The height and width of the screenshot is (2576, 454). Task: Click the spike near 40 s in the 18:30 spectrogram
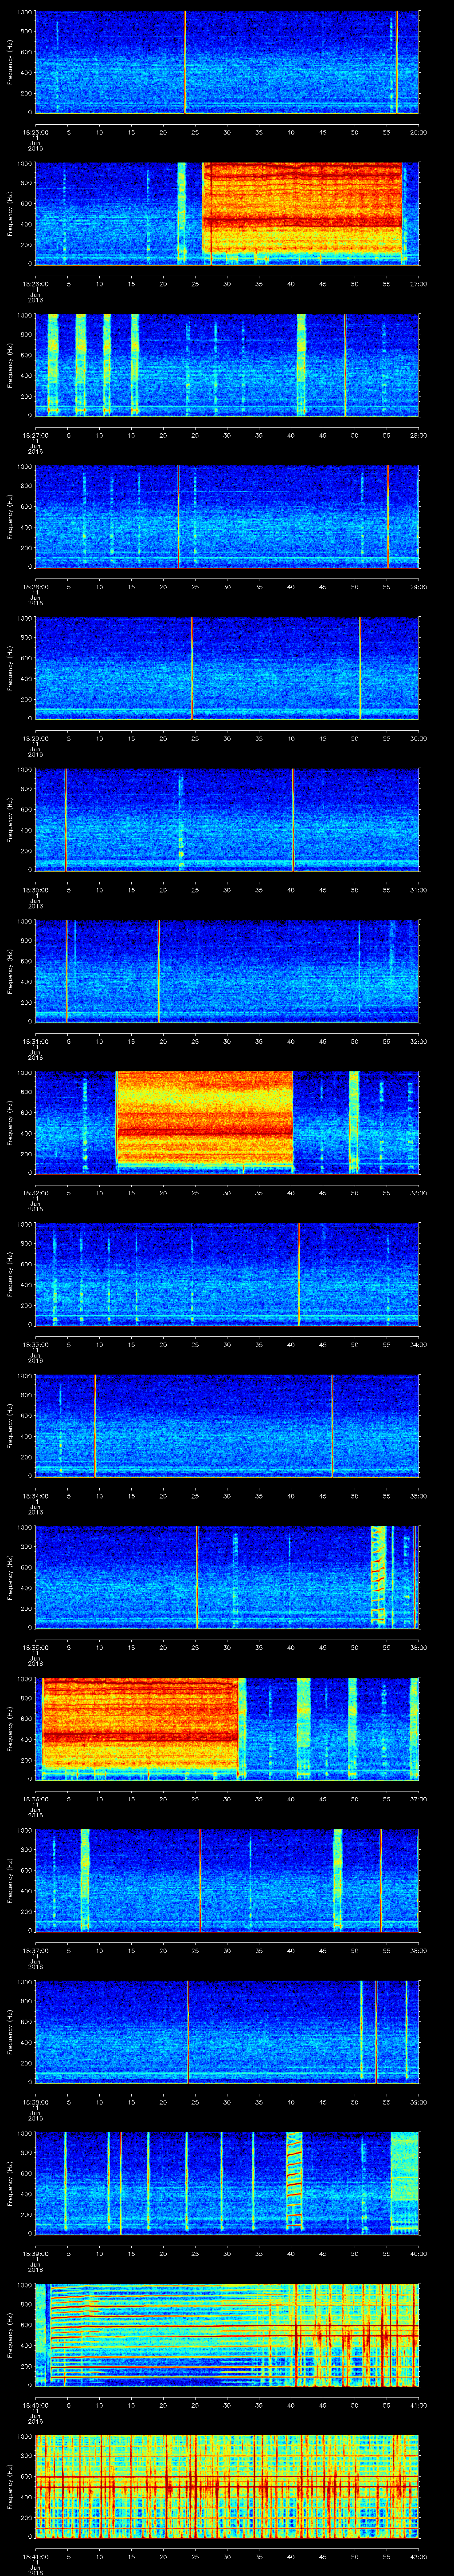294,819
